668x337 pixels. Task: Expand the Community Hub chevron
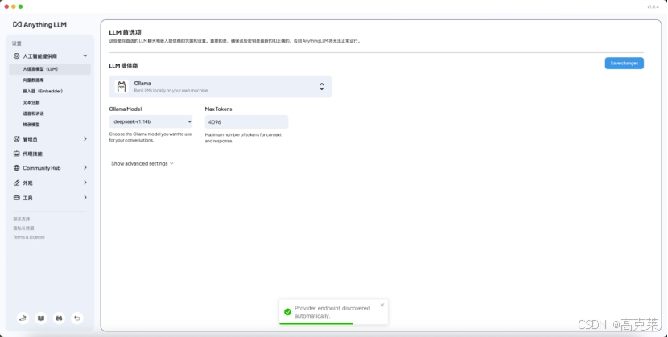pos(85,167)
